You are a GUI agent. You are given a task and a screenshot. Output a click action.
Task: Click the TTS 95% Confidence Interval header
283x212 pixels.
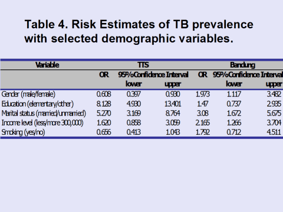point(153,75)
